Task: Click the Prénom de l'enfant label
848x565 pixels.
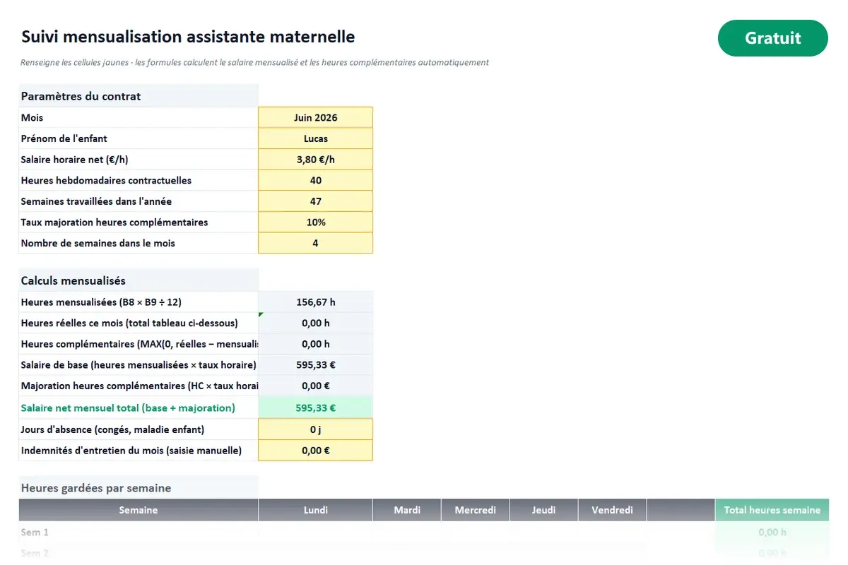Action: [x=64, y=138]
